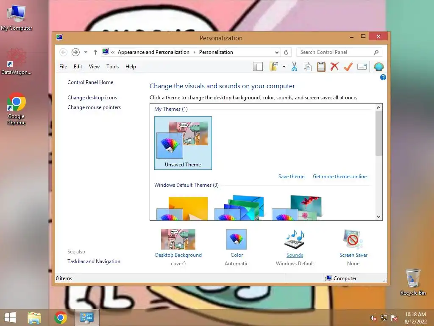Open Change desktop icons link
The width and height of the screenshot is (434, 326).
click(92, 98)
